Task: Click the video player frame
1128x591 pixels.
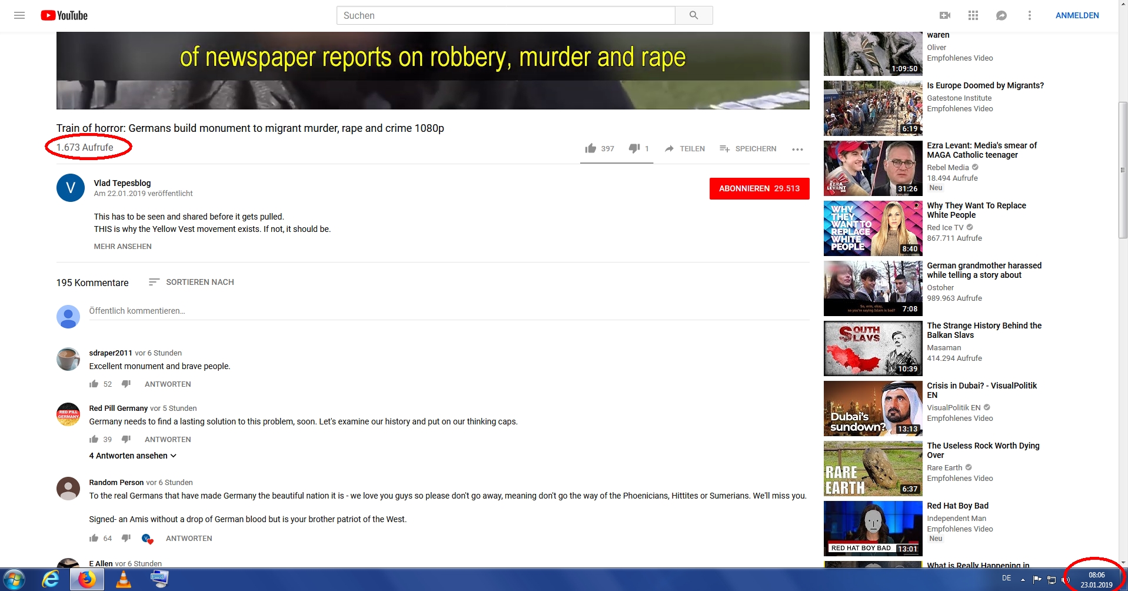Action: pos(433,71)
